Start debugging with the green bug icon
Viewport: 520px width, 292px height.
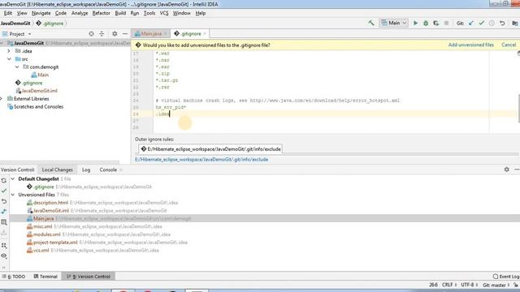(426, 24)
